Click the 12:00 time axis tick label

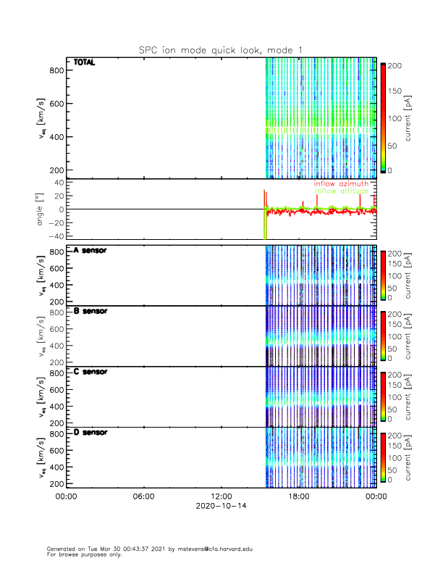pyautogui.click(x=221, y=496)
